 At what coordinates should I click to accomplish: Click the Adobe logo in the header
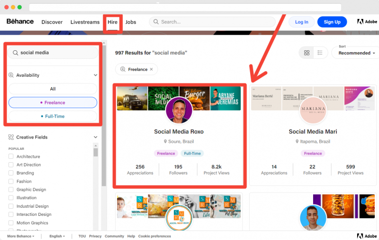367,22
